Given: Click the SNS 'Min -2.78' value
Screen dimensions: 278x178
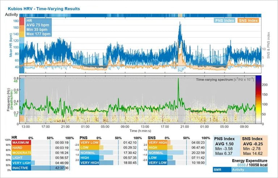Looking at the screenshot, I should click(252, 149).
